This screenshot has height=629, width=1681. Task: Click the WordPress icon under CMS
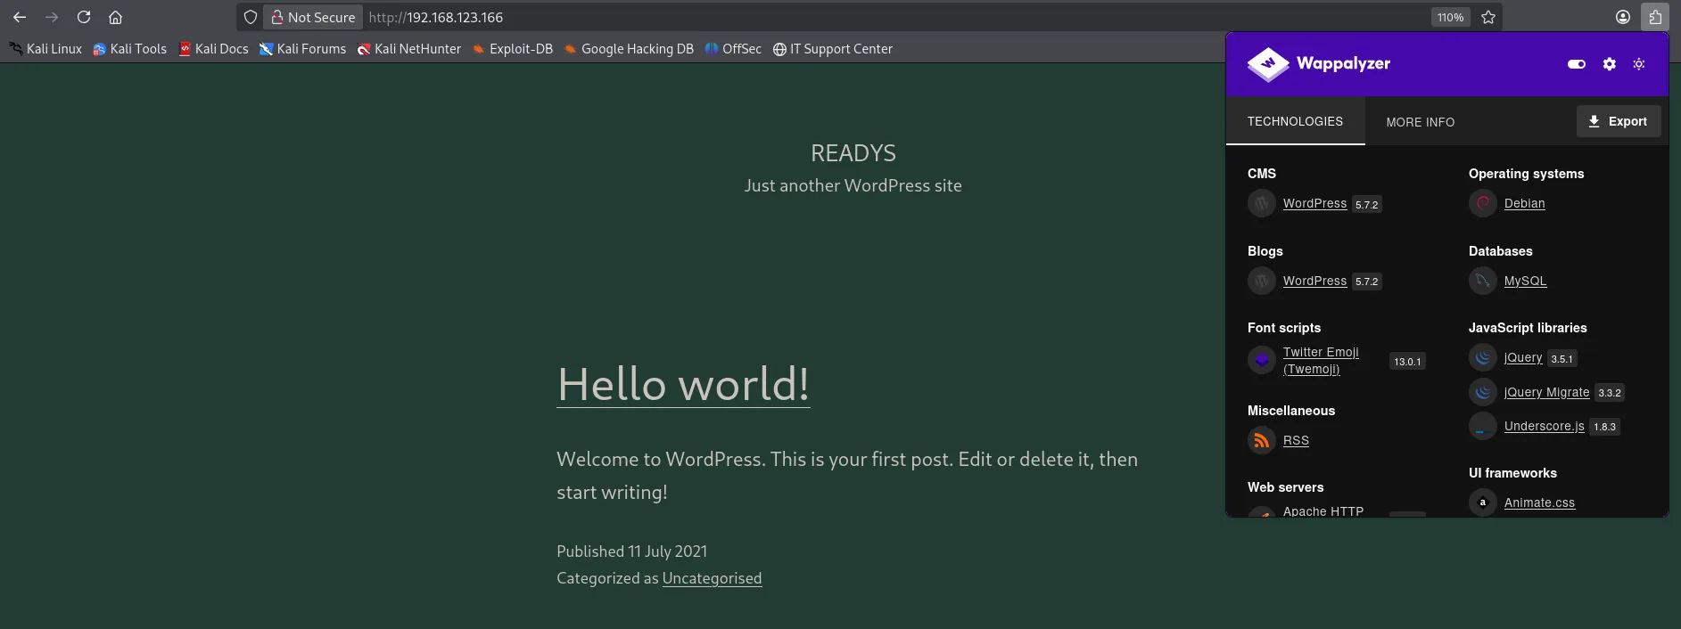tap(1262, 204)
